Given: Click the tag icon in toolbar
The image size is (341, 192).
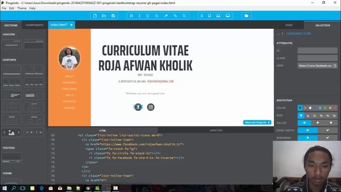Looking at the screenshot, I should 184,15.
